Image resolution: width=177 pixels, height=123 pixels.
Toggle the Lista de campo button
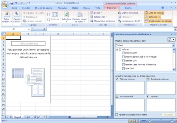154,13
